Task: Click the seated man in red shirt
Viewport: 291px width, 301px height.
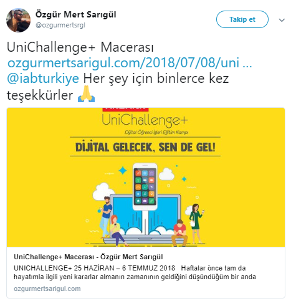Action: click(179, 233)
